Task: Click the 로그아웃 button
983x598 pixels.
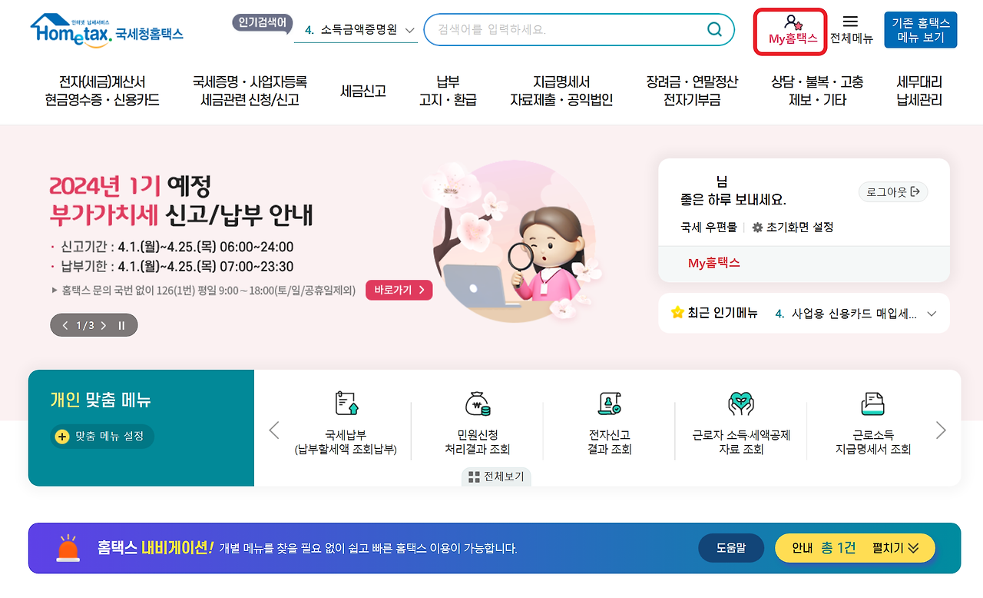Action: tap(893, 192)
